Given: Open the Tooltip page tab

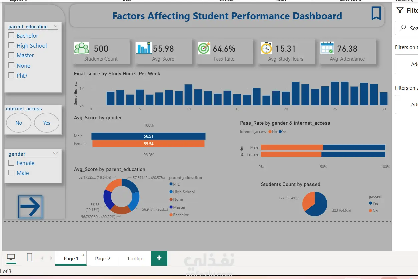Looking at the screenshot, I should (x=135, y=258).
